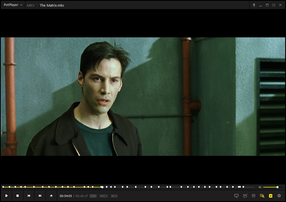Toggle 3D video mode
The width and height of the screenshot is (286, 202).
(253, 196)
